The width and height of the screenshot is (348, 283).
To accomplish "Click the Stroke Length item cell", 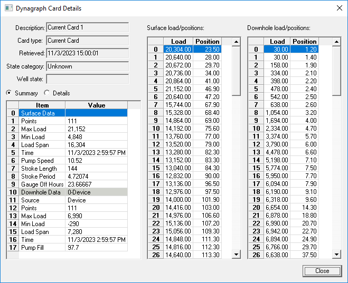I will (x=42, y=169).
